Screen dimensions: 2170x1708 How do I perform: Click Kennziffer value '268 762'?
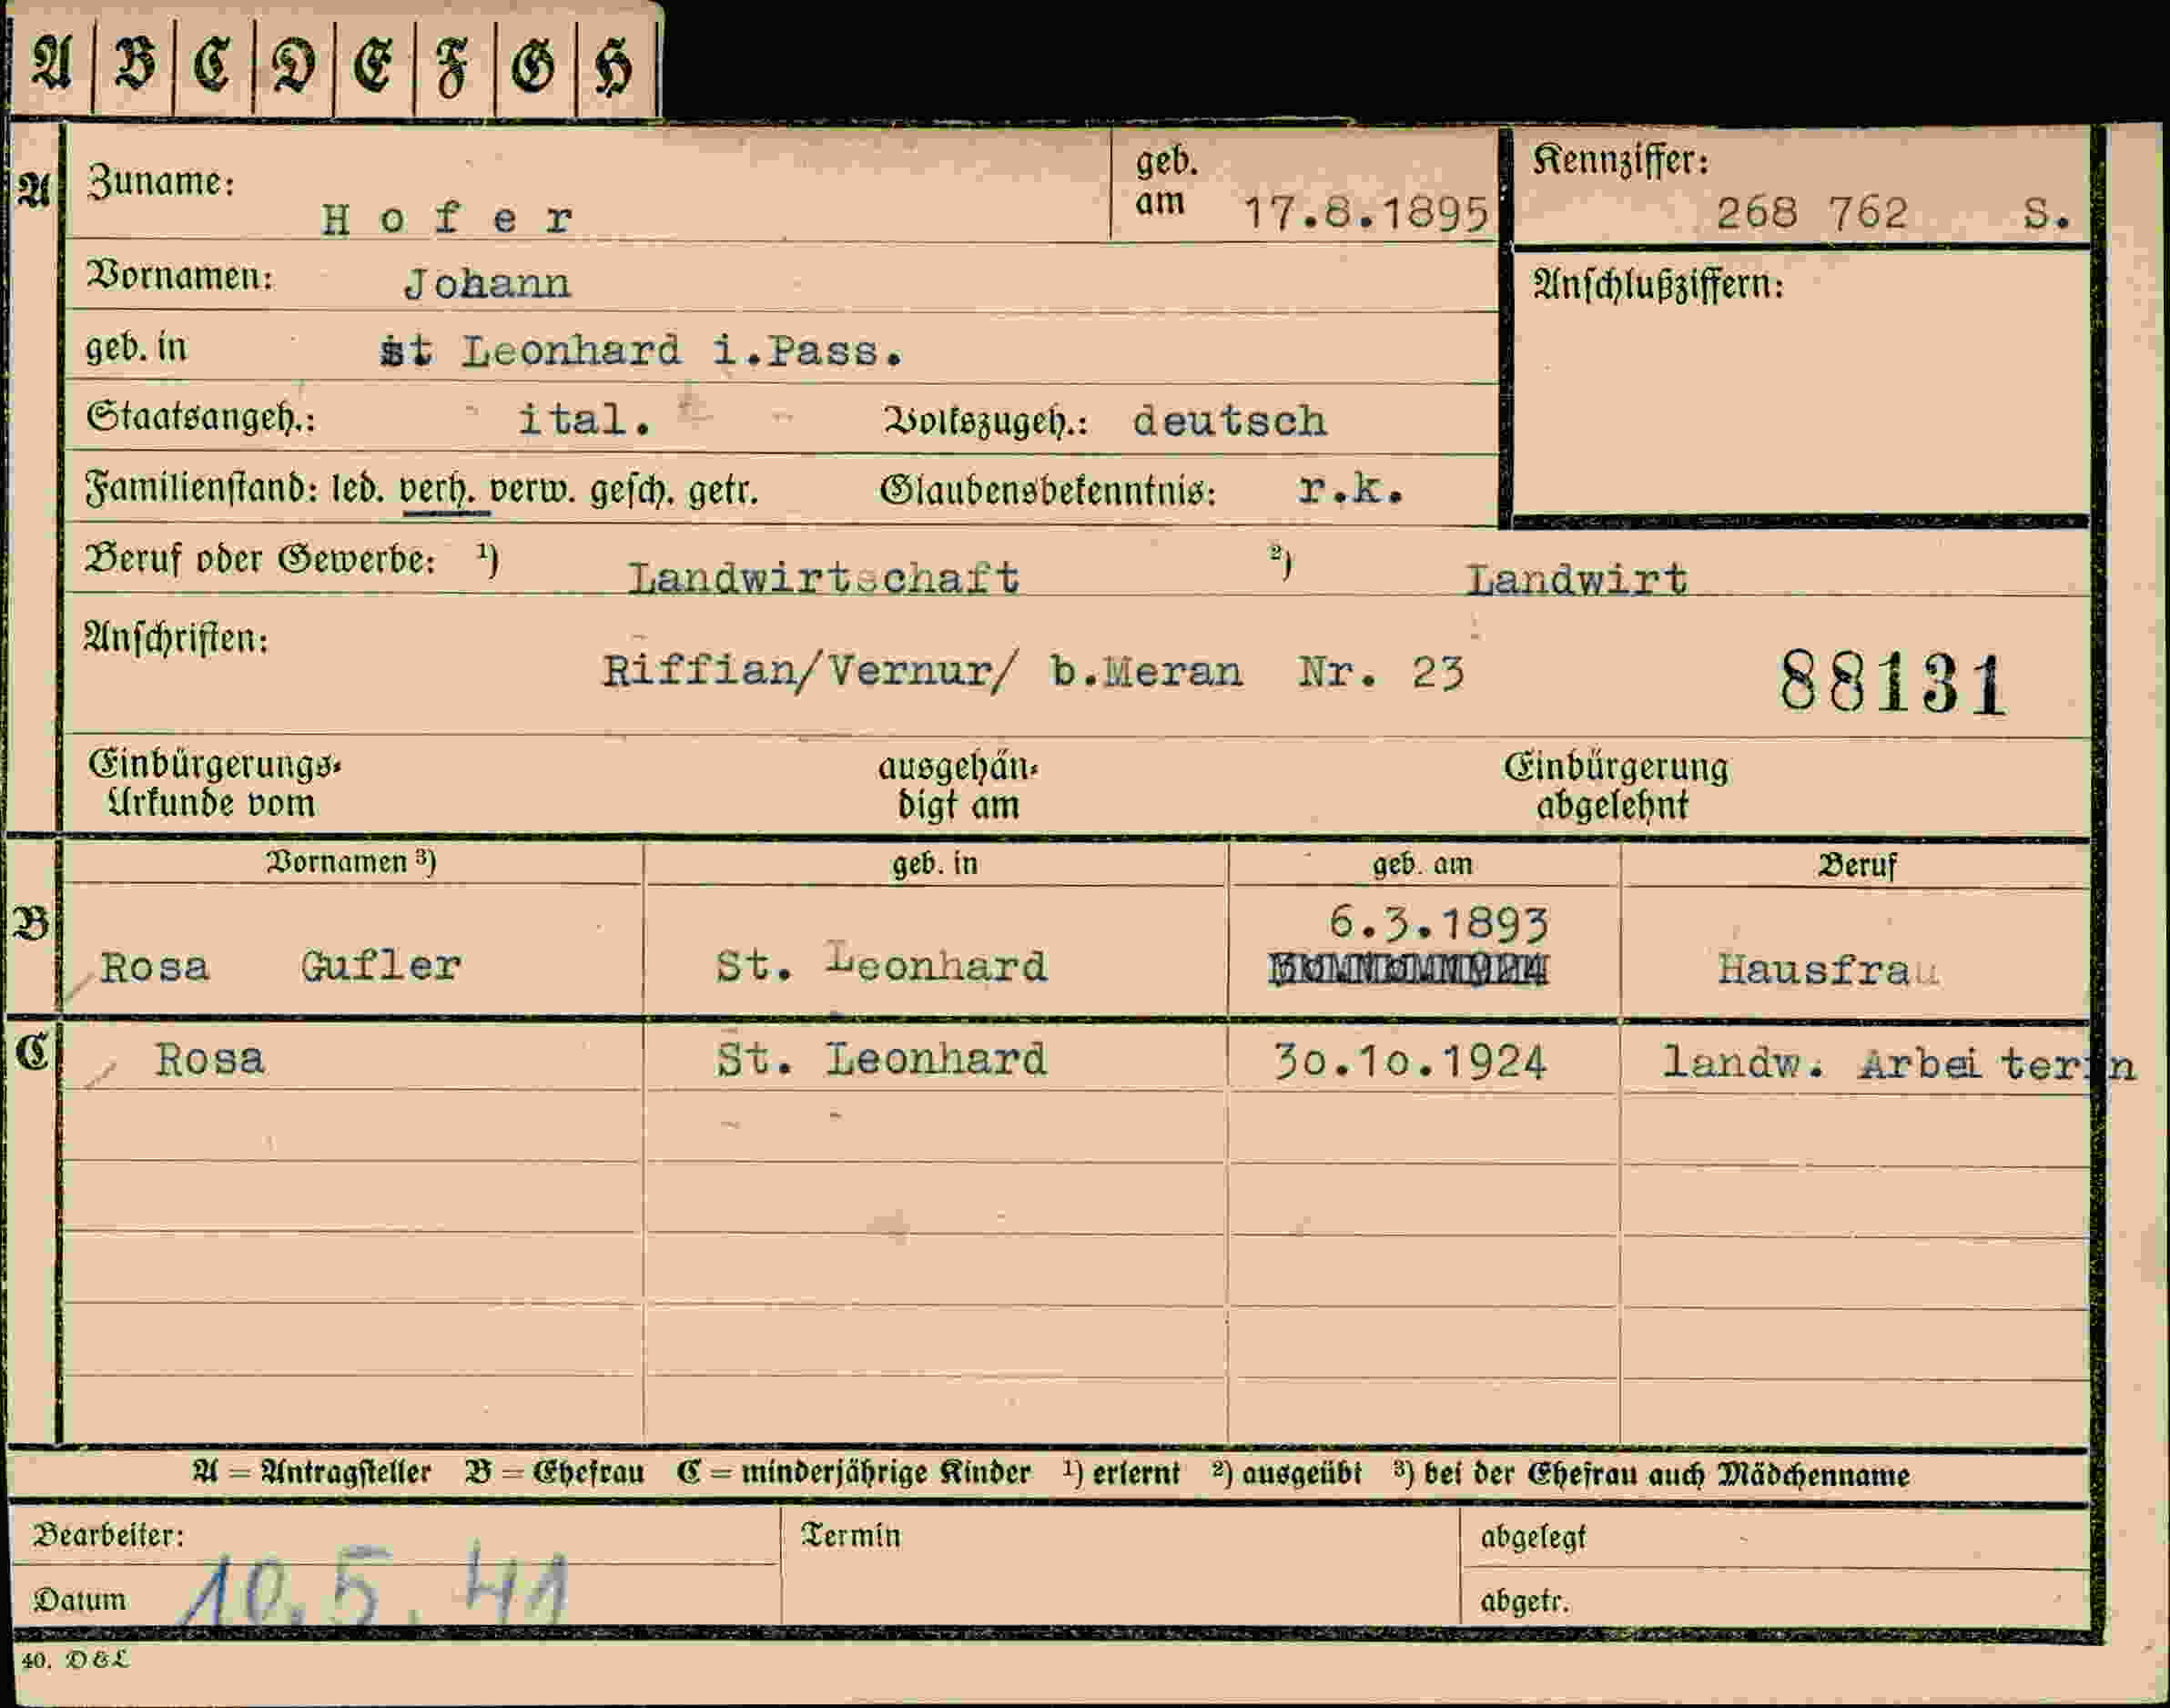coord(1811,213)
